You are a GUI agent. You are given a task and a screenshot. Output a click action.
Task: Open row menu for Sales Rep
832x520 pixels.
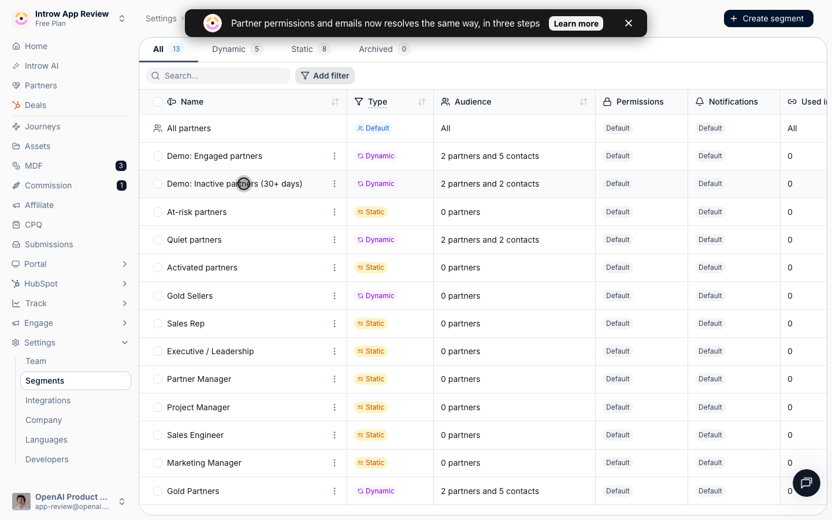tap(335, 324)
